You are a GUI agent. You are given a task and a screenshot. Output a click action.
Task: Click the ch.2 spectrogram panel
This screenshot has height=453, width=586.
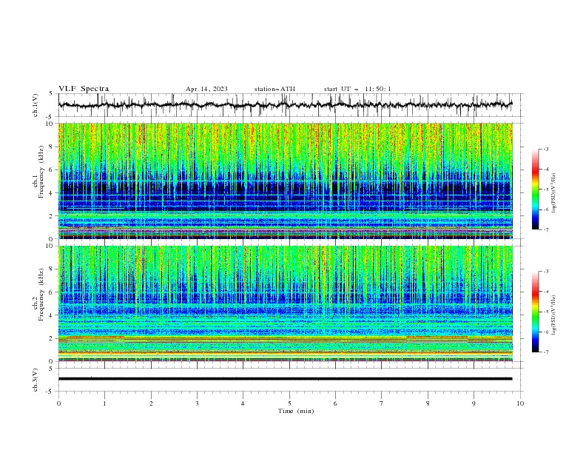coord(285,303)
